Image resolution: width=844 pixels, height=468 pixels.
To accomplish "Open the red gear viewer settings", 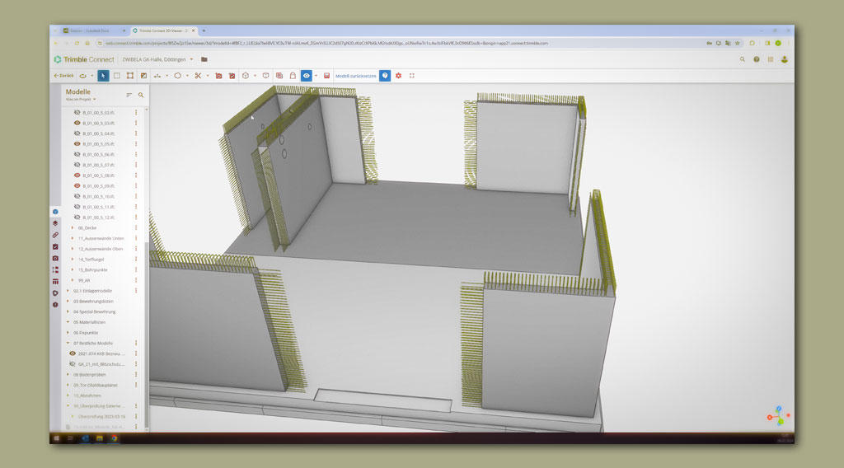I will [398, 76].
